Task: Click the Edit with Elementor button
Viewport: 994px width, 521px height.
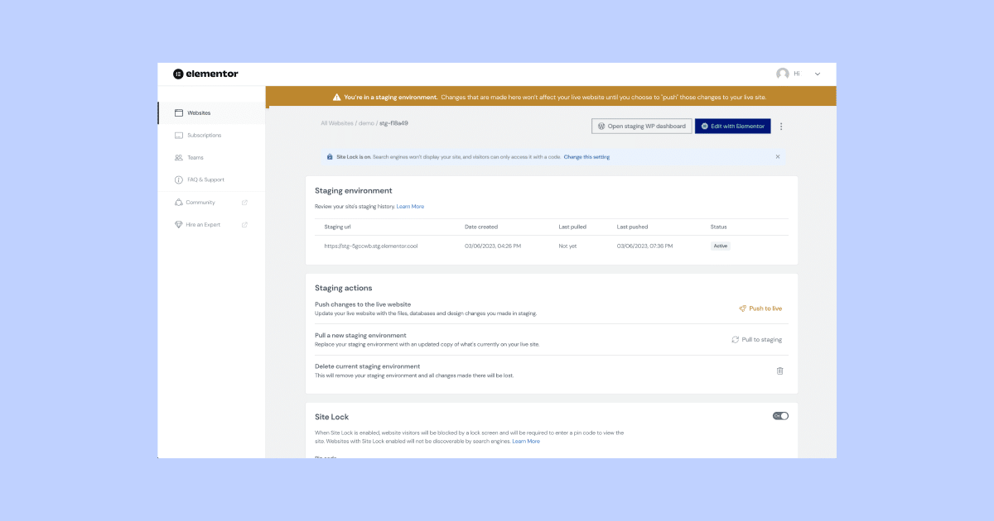Action: click(732, 126)
